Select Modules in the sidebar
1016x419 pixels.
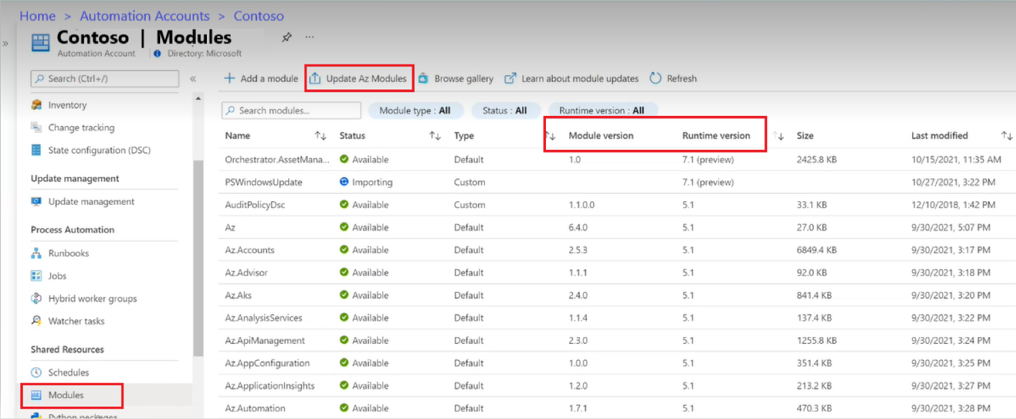pos(66,395)
